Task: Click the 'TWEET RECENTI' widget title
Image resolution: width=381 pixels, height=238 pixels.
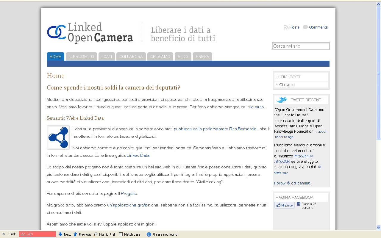Action: point(306,100)
